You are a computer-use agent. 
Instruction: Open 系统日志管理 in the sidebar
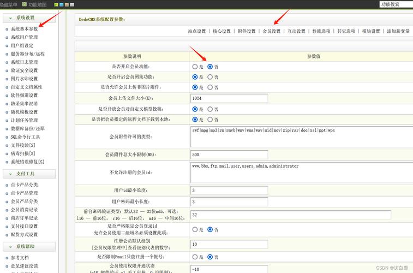point(24,62)
